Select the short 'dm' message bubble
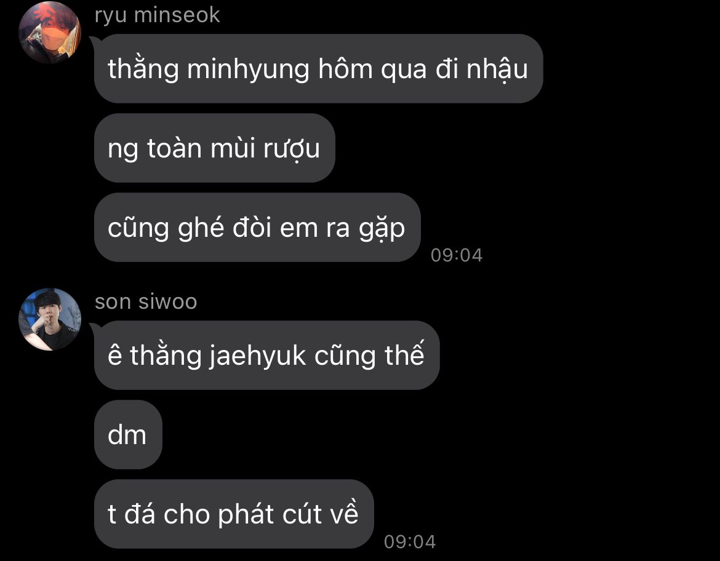720x561 pixels. [x=128, y=434]
